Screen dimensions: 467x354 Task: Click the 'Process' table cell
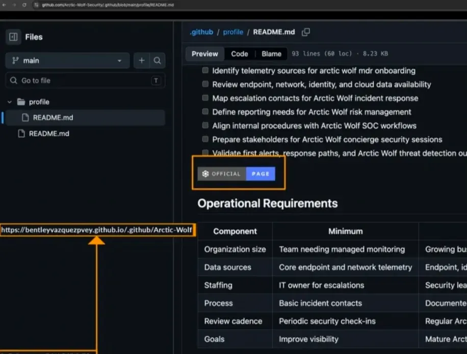coord(235,303)
